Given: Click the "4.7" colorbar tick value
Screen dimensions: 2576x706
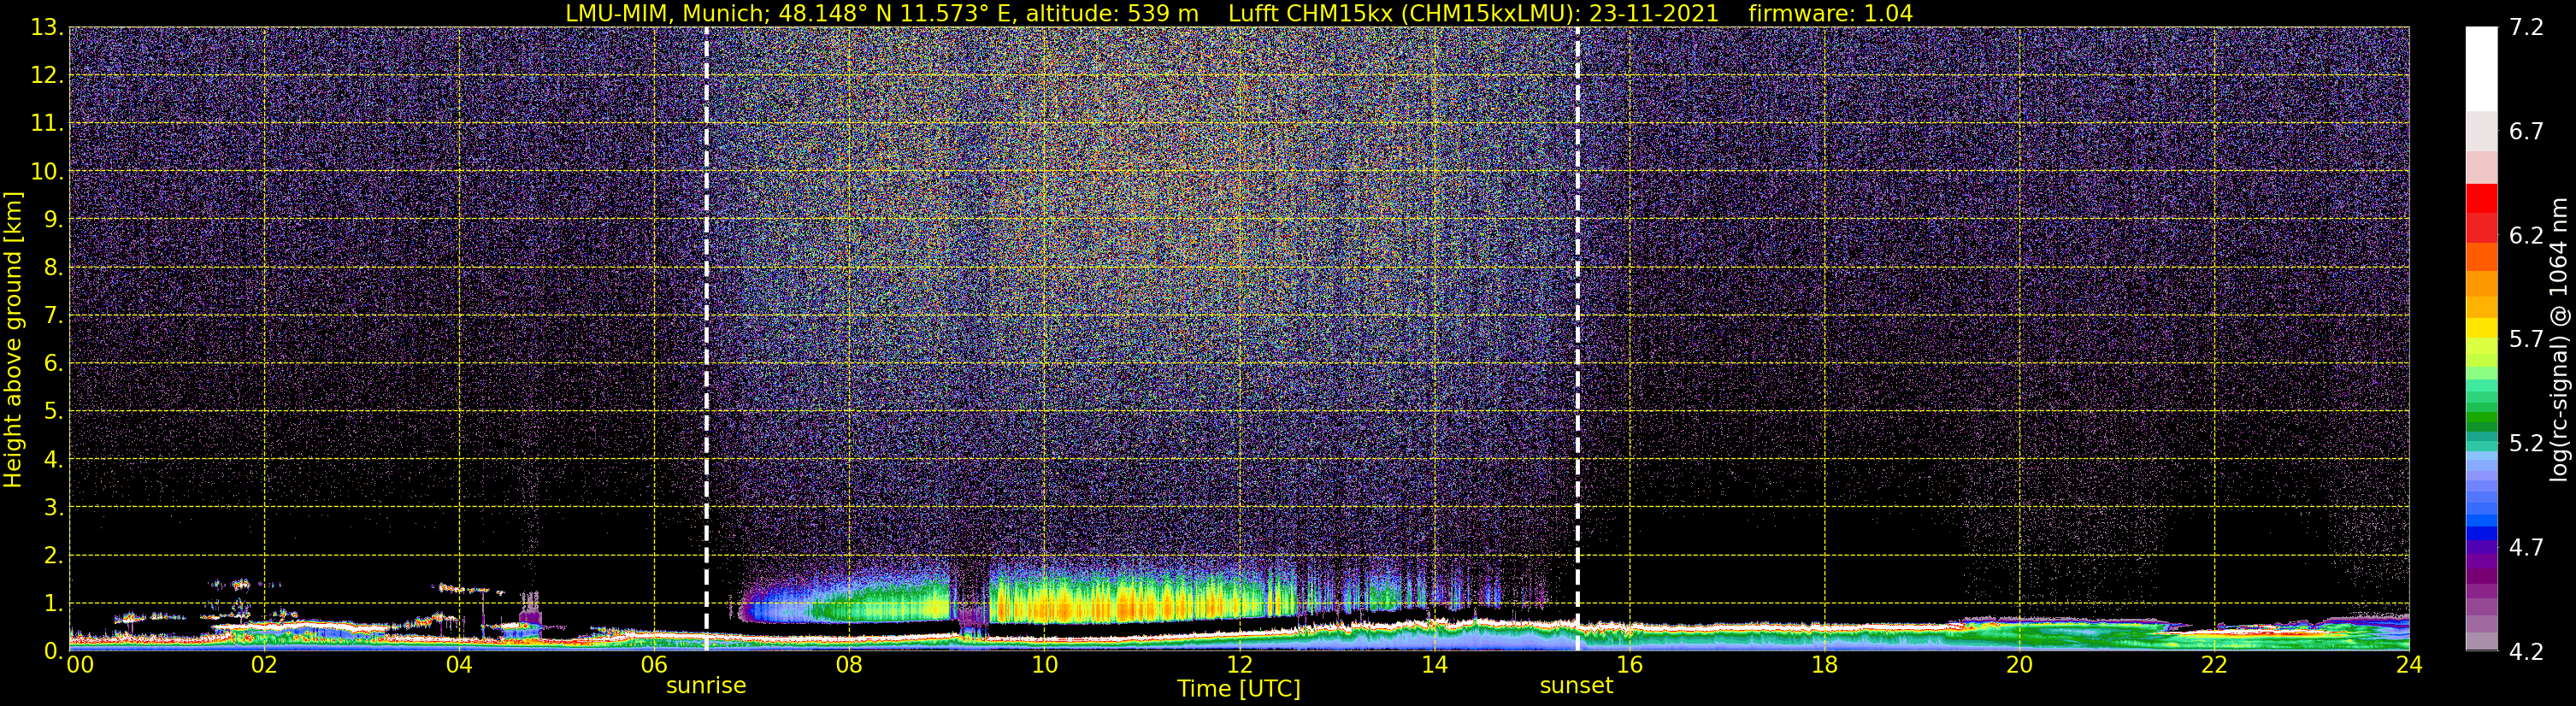Looking at the screenshot, I should (x=2526, y=548).
